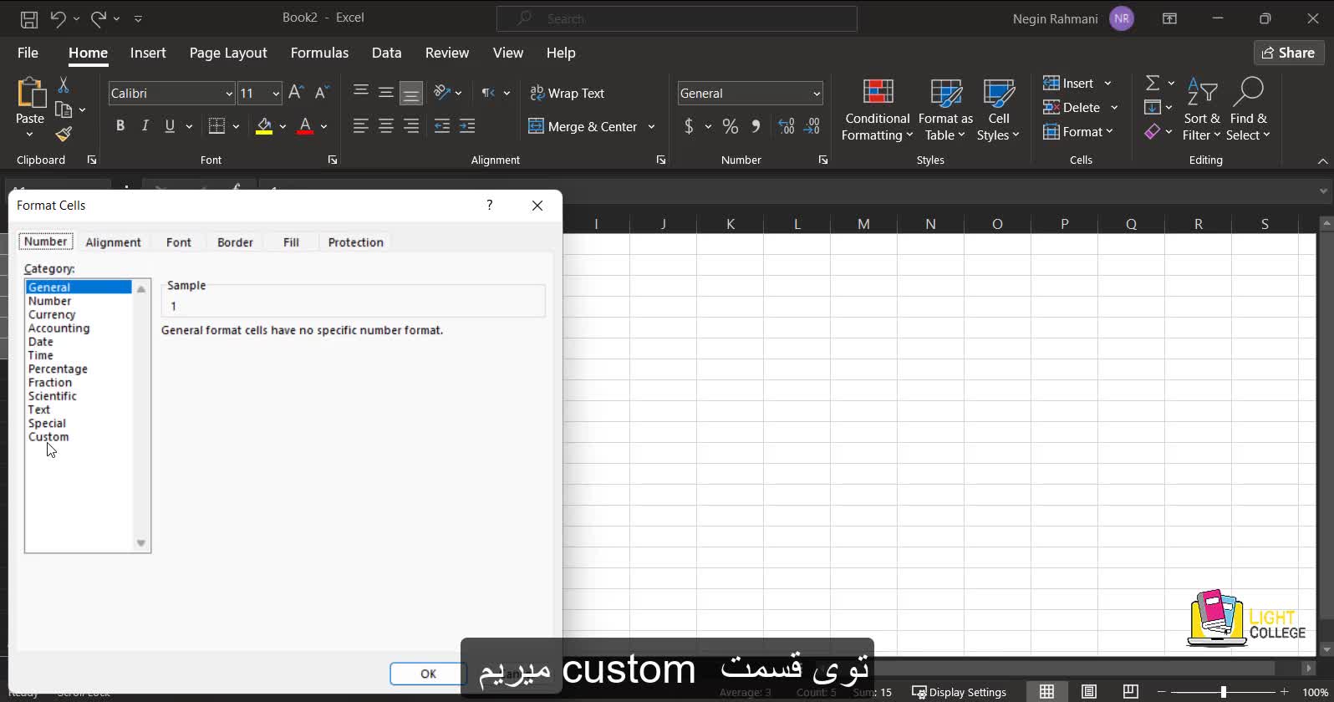
Task: Apply Percent Style to cells
Action: pos(731,126)
